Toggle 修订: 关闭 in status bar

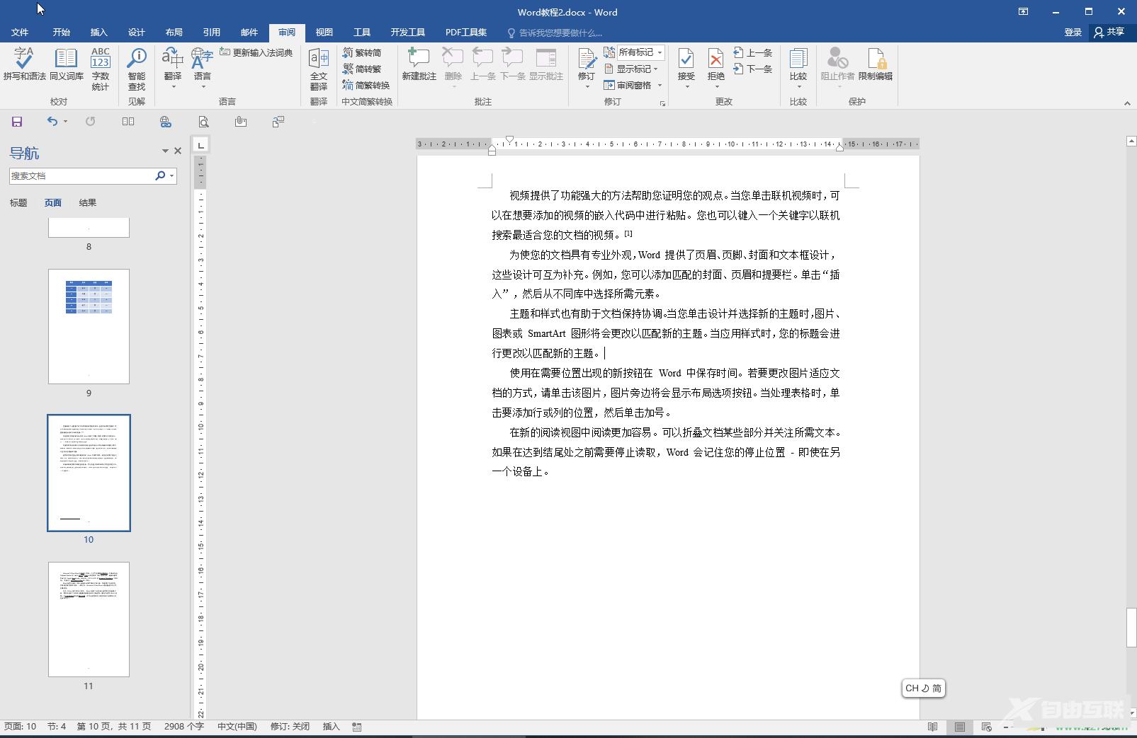coord(290,727)
